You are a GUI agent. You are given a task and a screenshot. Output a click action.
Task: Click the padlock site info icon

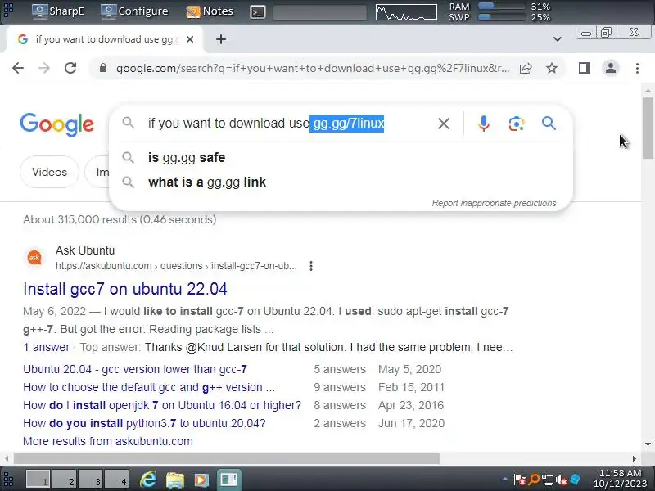(x=103, y=68)
